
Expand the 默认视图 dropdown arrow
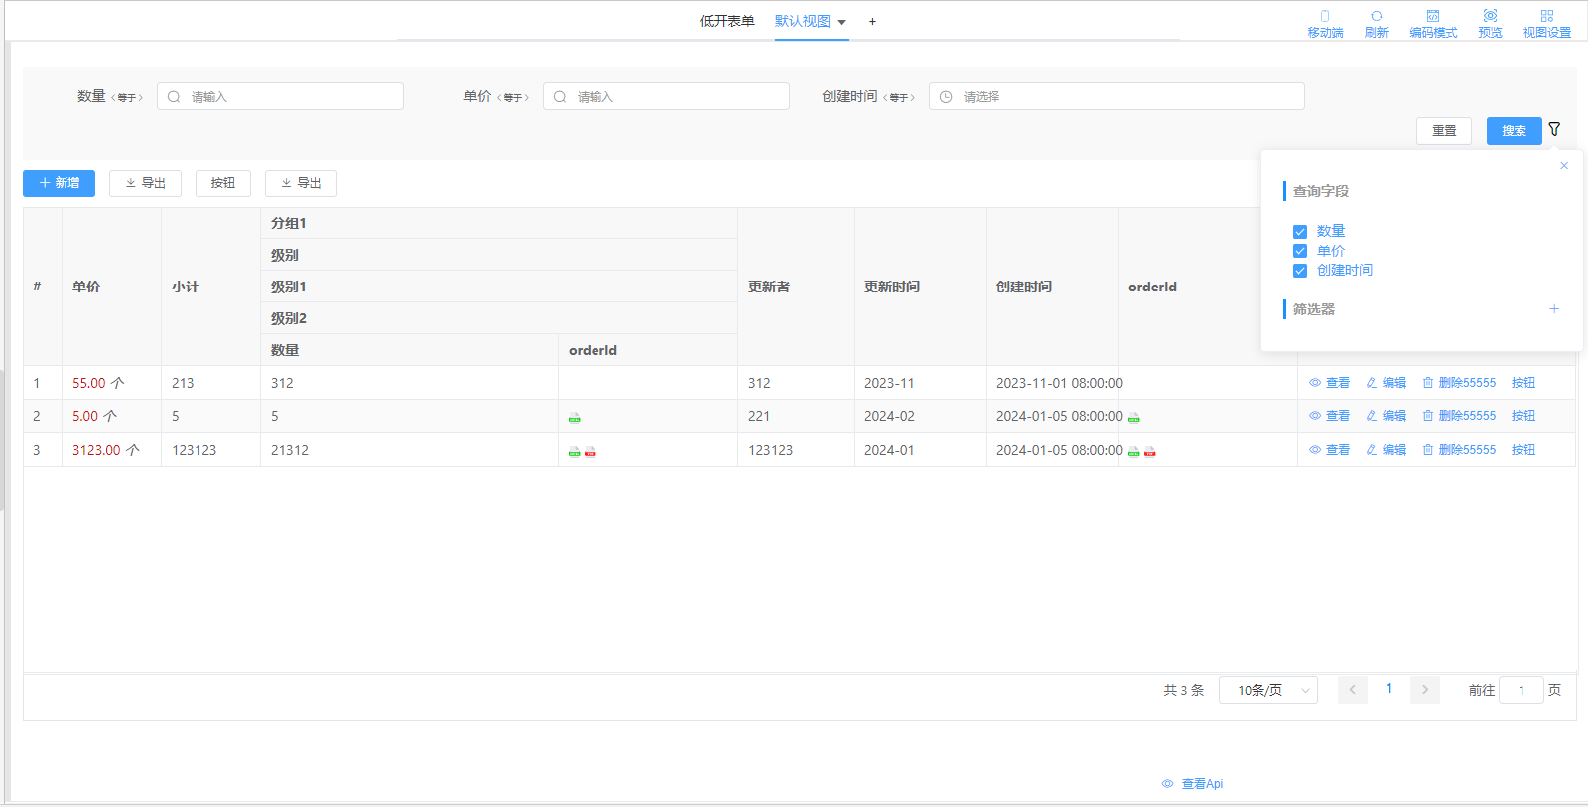click(x=842, y=22)
